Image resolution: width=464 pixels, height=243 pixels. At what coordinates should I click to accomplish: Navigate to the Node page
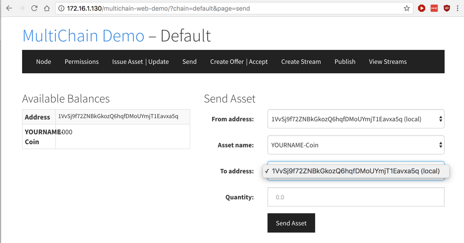[x=44, y=62]
